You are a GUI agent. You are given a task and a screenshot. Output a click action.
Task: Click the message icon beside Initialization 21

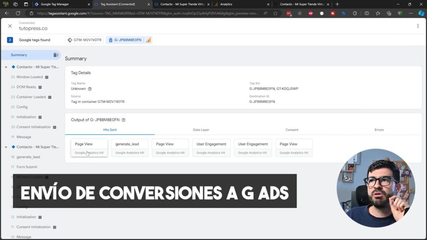(40, 117)
